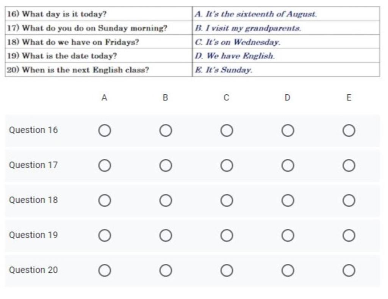The width and height of the screenshot is (388, 299).
Task: Click the column header letter C
Action: 226,98
